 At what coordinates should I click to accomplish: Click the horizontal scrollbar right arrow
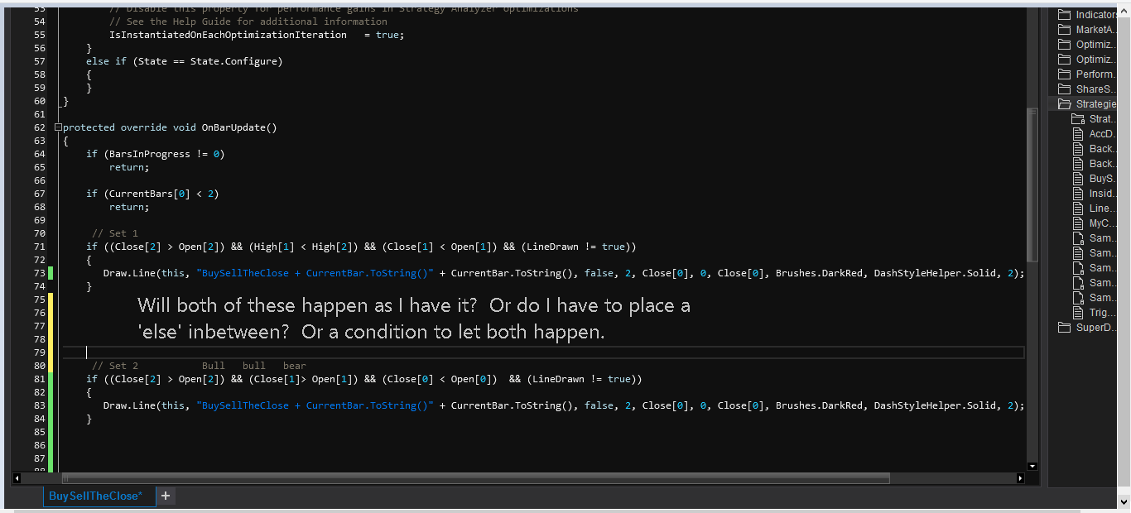click(1020, 478)
